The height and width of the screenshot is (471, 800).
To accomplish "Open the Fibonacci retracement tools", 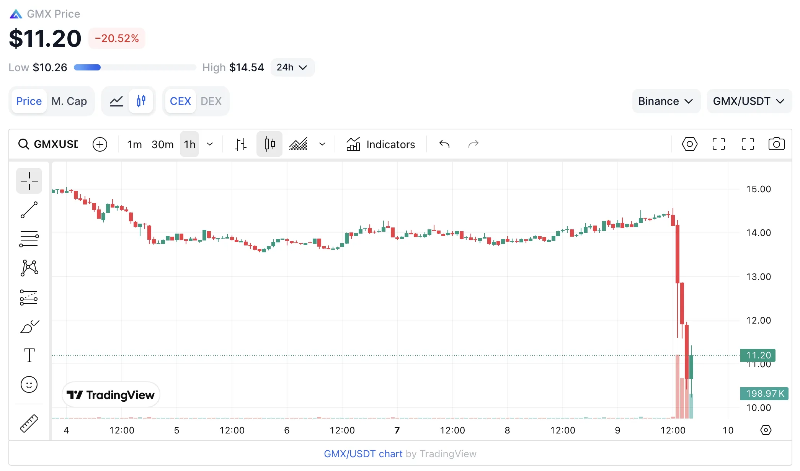I will point(29,239).
